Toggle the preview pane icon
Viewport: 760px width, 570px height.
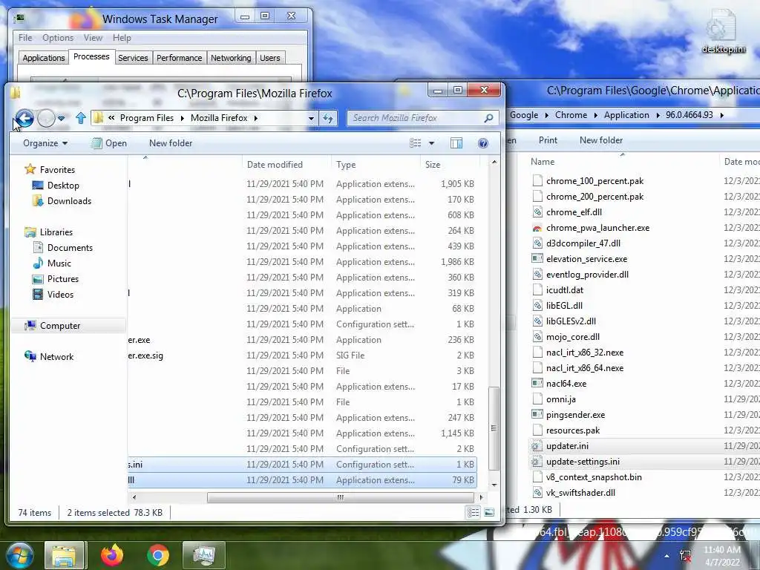[x=456, y=143]
